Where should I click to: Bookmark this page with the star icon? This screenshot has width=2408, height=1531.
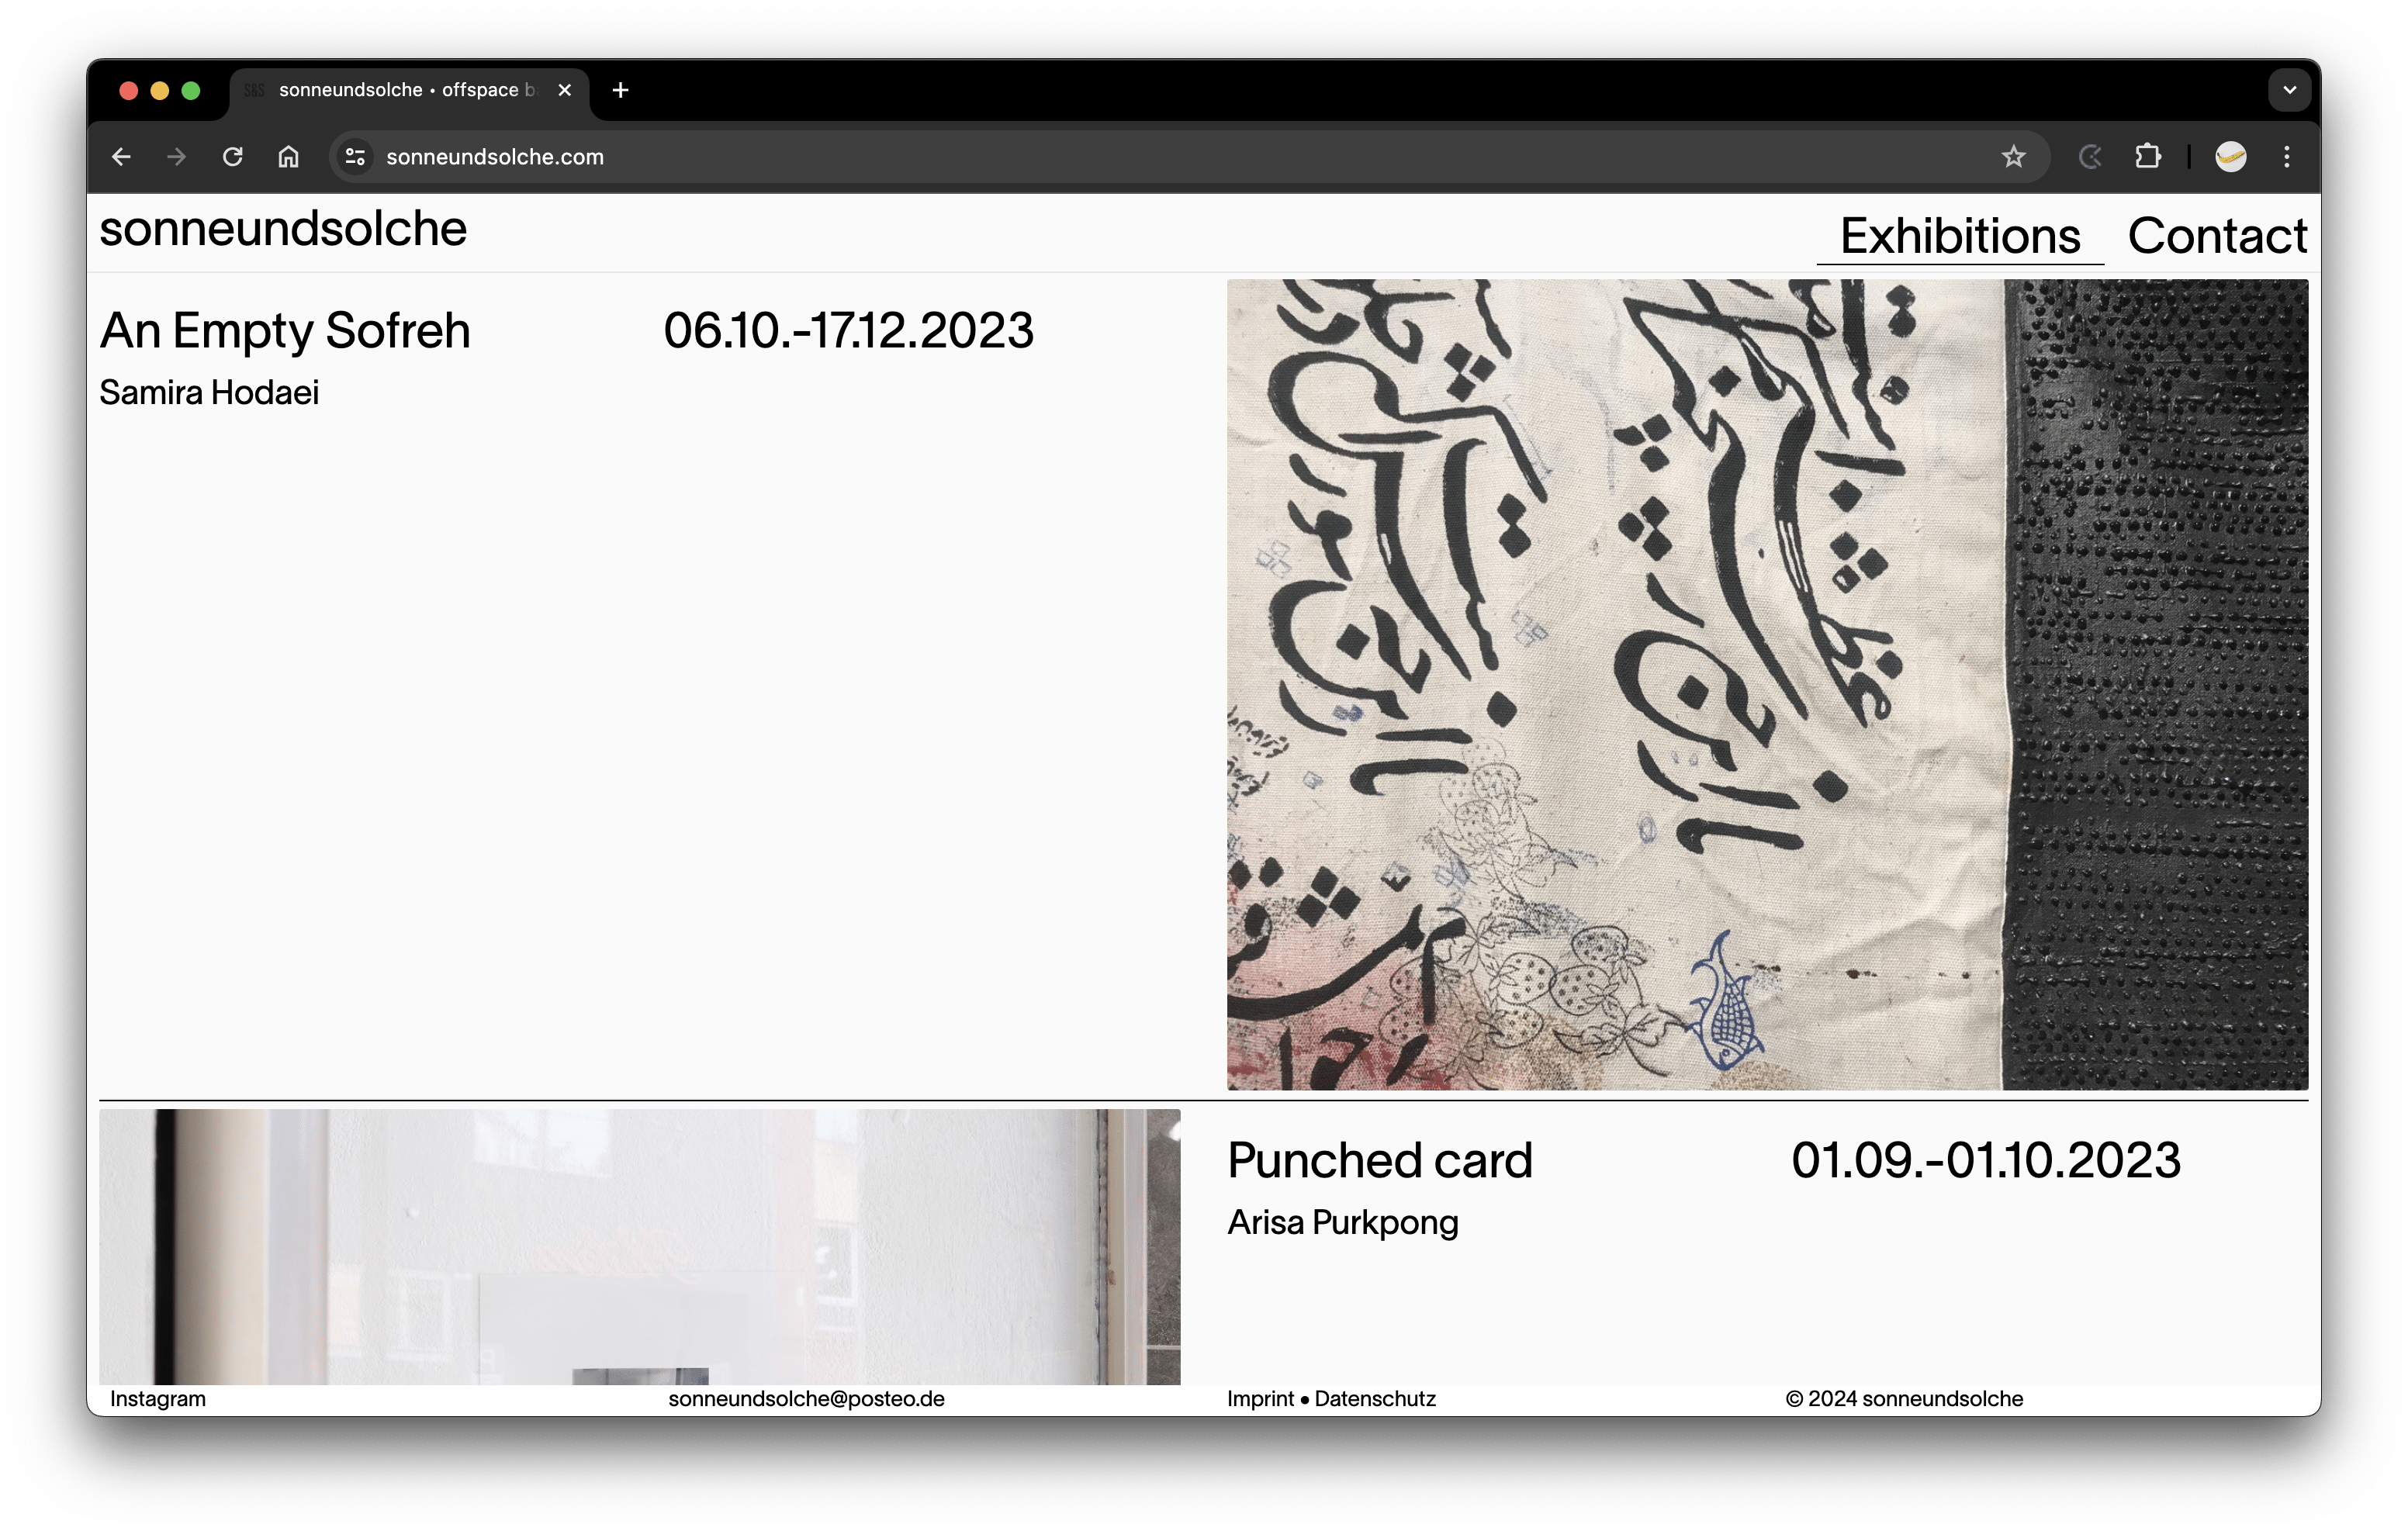click(x=2013, y=157)
